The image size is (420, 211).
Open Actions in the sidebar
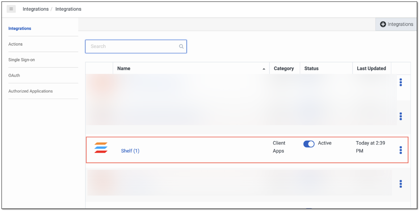coord(16,44)
